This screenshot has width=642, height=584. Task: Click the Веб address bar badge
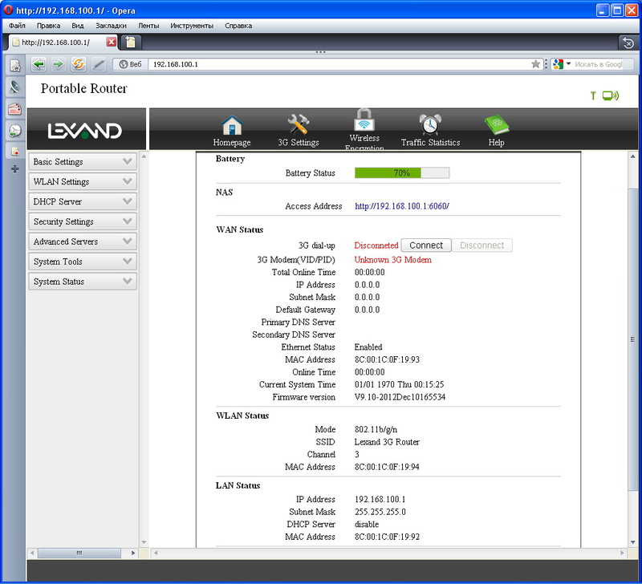[x=130, y=64]
